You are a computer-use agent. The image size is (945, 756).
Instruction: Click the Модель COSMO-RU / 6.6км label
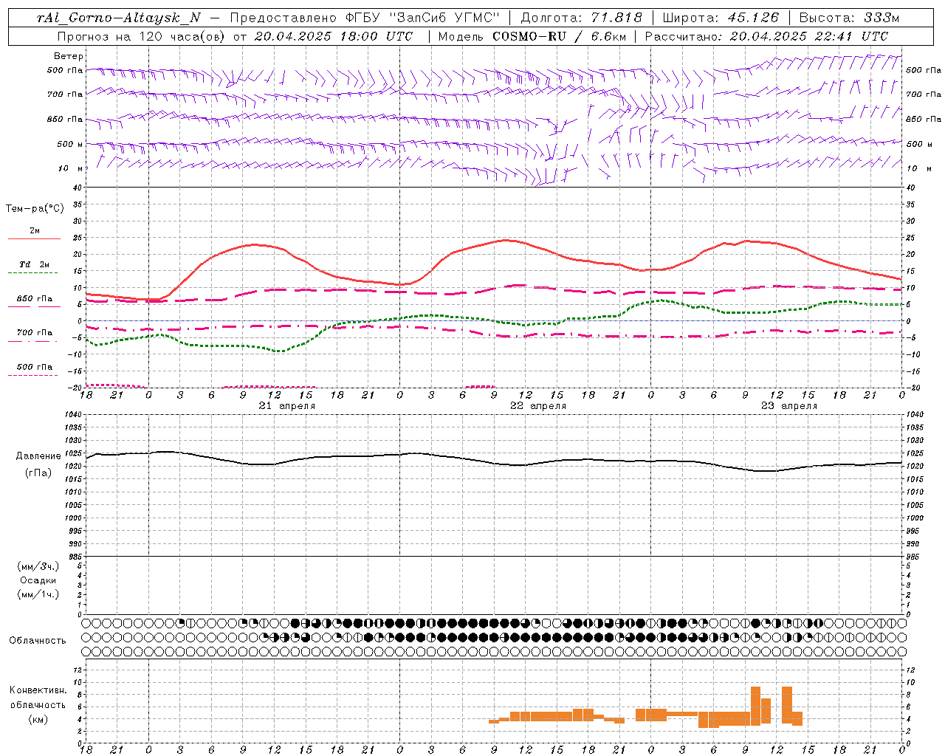(532, 36)
